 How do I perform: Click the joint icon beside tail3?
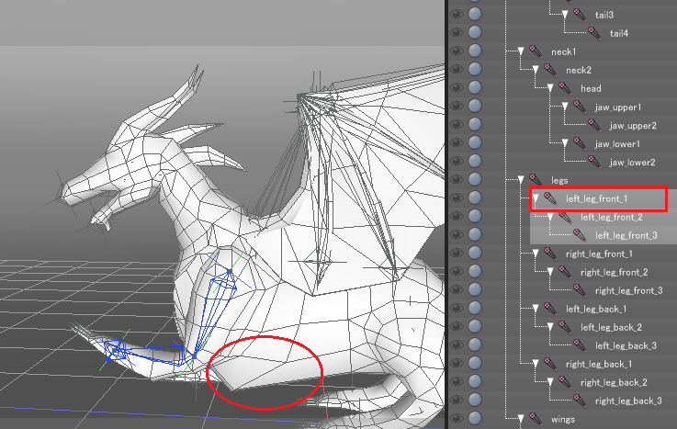580,15
